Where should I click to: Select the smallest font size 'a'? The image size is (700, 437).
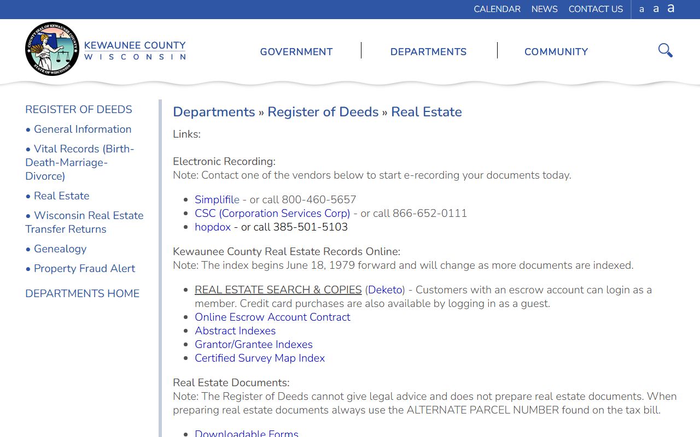pyautogui.click(x=641, y=9)
